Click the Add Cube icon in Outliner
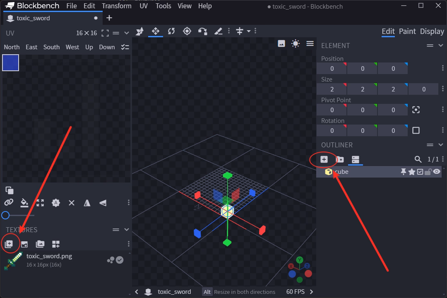The height and width of the screenshot is (298, 447). tap(324, 159)
